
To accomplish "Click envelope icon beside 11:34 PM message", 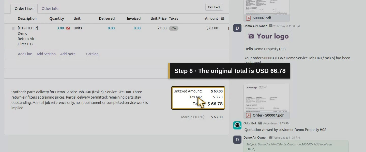I will (270, 26).
